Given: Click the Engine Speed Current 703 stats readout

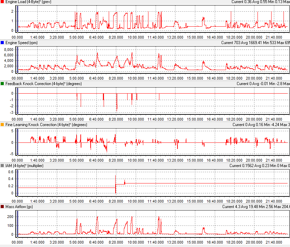Looking at the screenshot, I should pos(255,43).
